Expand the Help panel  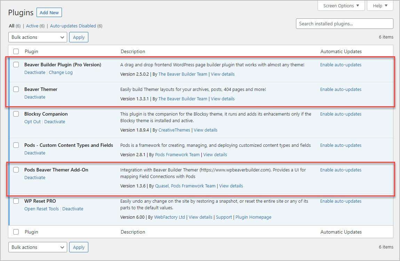(x=380, y=6)
